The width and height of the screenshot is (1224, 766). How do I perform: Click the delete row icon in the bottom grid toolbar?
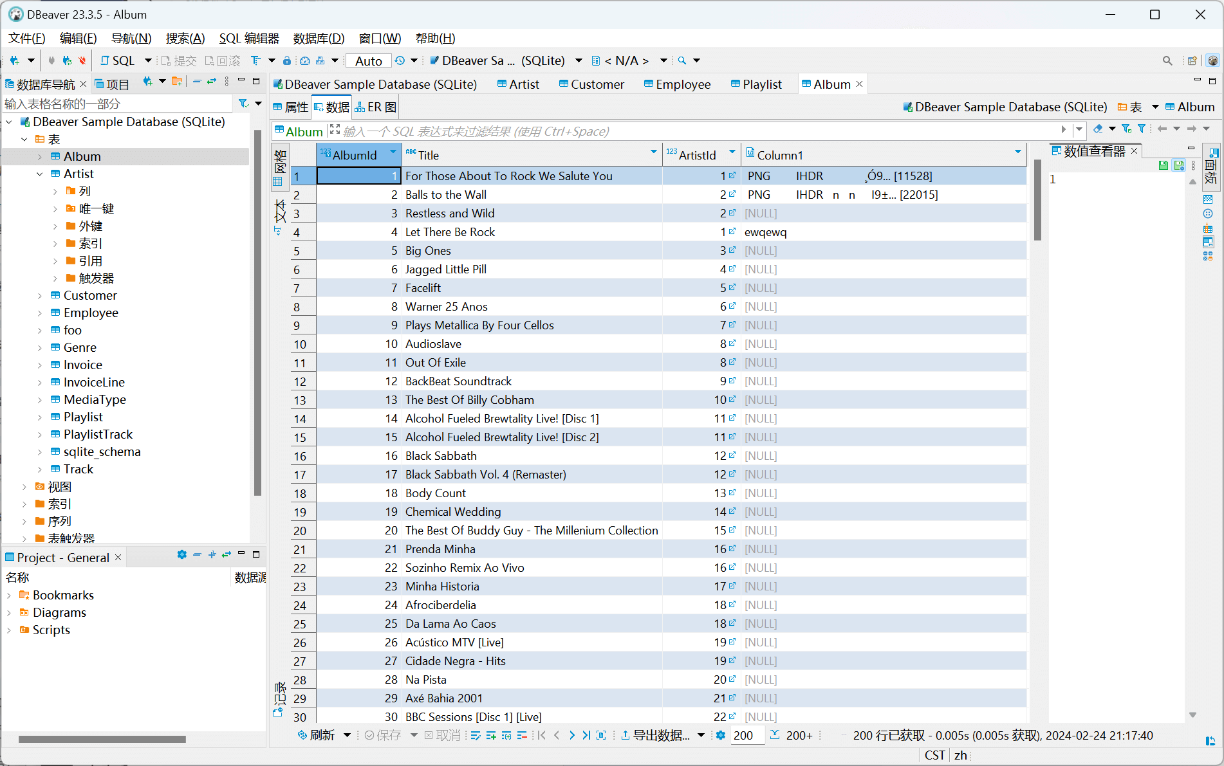[x=522, y=735]
